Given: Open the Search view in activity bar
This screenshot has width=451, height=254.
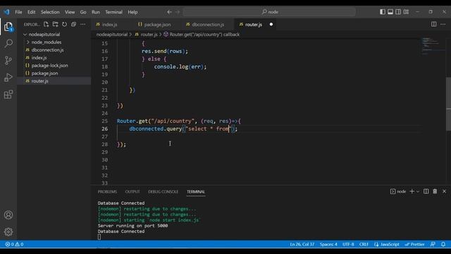Looking at the screenshot, I should pos(8,44).
